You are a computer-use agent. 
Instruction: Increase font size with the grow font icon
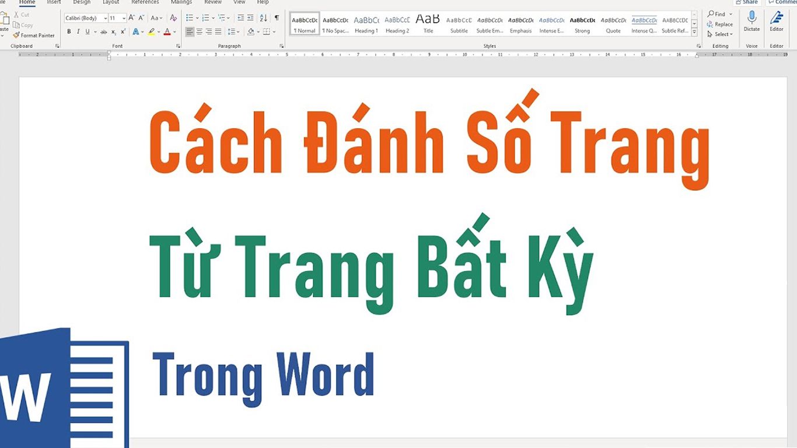click(132, 18)
